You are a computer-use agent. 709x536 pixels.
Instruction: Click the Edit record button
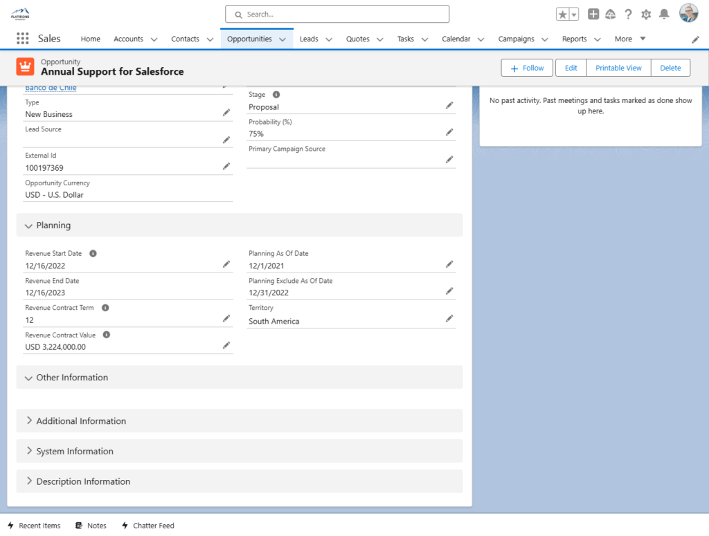(x=571, y=68)
